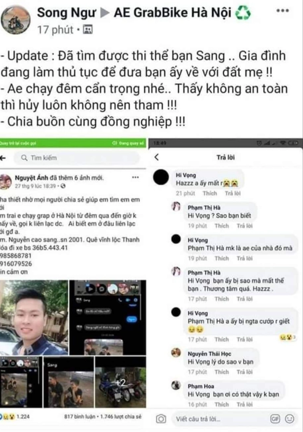Tap the green Quay trở lại cuộc gọi bar
This screenshot has height=432, width=303.
73,143
